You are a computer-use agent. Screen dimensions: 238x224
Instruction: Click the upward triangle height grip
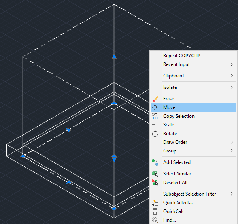(114, 56)
